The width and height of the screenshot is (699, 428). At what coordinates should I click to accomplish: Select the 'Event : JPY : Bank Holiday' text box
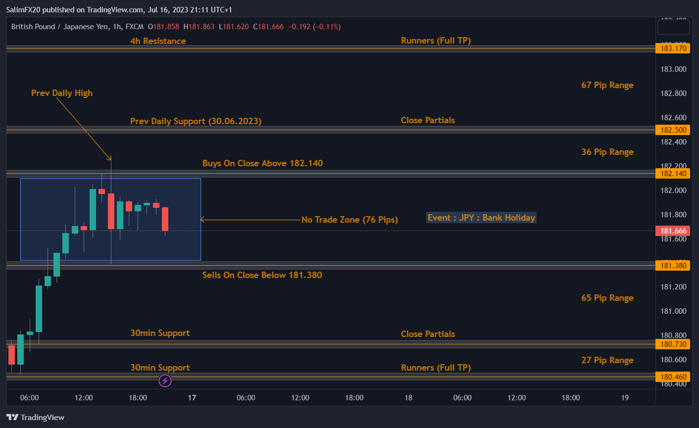pos(481,218)
